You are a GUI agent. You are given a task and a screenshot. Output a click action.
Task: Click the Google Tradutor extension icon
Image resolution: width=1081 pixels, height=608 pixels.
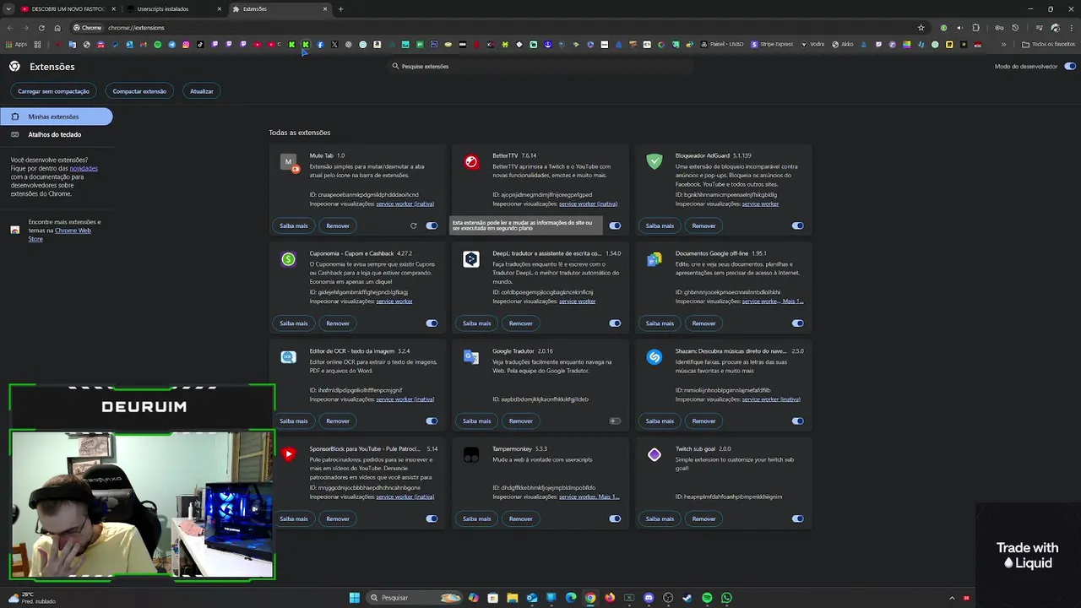pyautogui.click(x=471, y=357)
